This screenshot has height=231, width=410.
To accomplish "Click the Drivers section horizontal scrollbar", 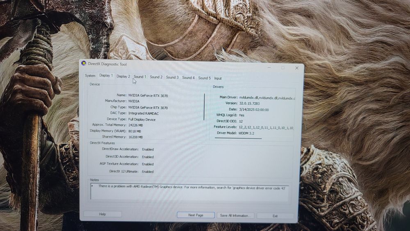I will click(238, 138).
